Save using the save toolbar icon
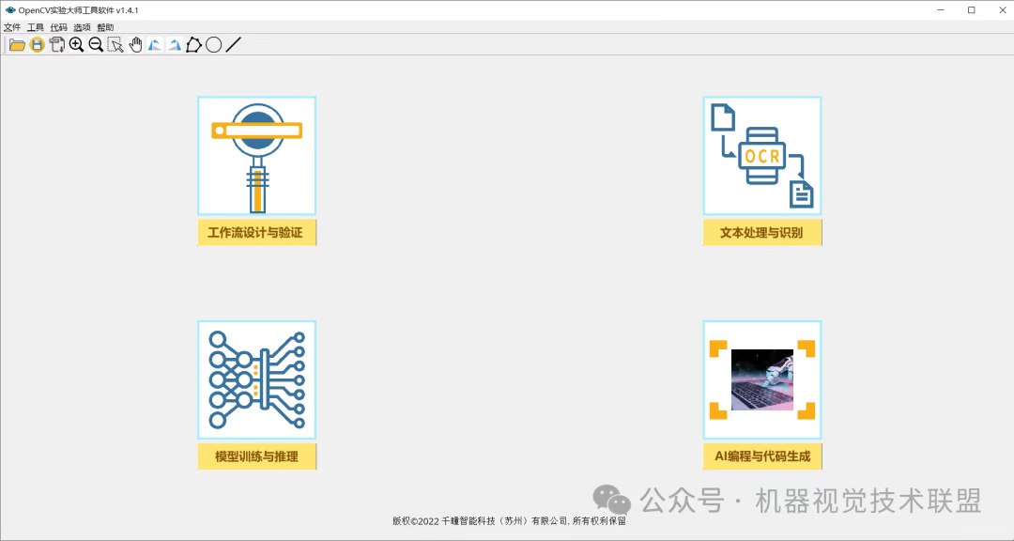Image resolution: width=1014 pixels, height=541 pixels. pos(37,44)
